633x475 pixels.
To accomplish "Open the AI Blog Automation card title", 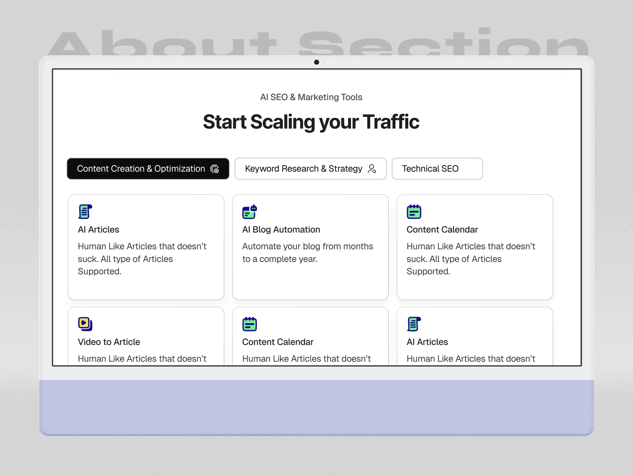I will (281, 229).
